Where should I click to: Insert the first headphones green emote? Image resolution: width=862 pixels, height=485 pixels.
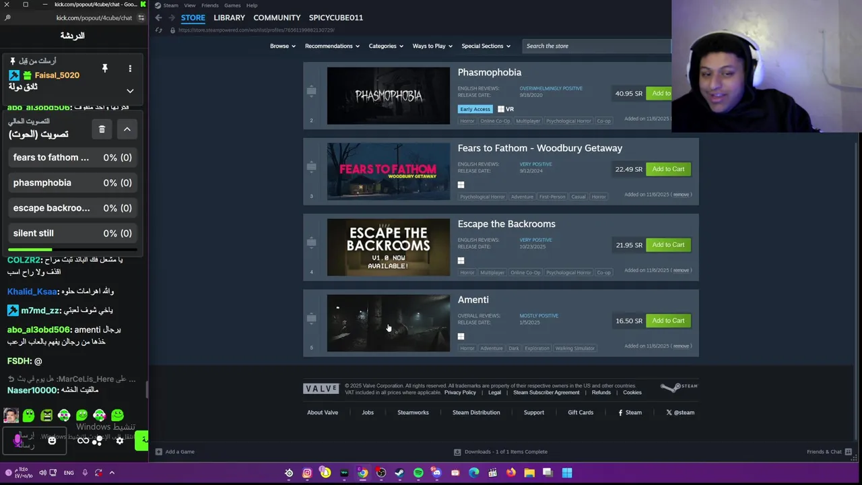64,416
